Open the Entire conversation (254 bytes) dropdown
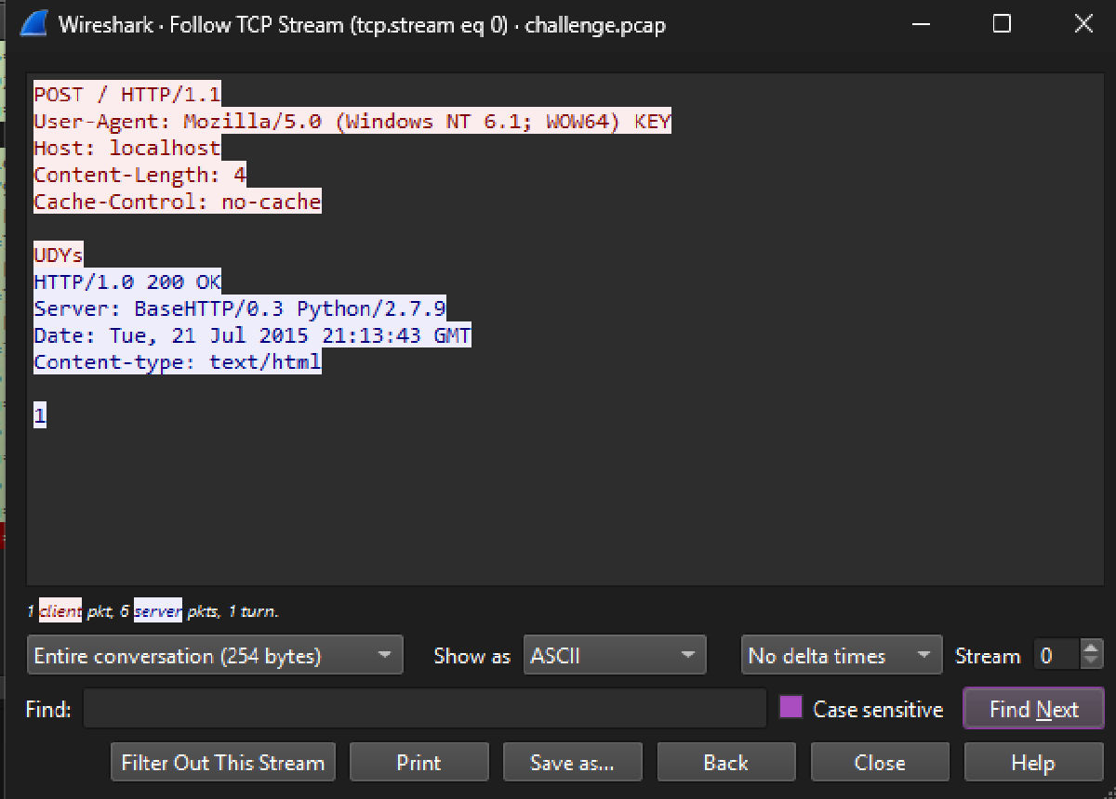 (x=215, y=655)
